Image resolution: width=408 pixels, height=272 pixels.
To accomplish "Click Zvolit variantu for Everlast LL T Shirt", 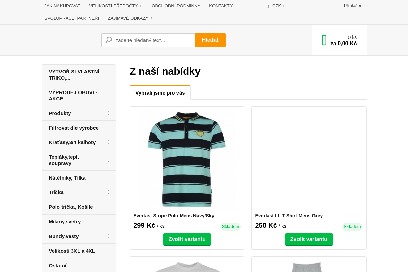I will pos(309,239).
